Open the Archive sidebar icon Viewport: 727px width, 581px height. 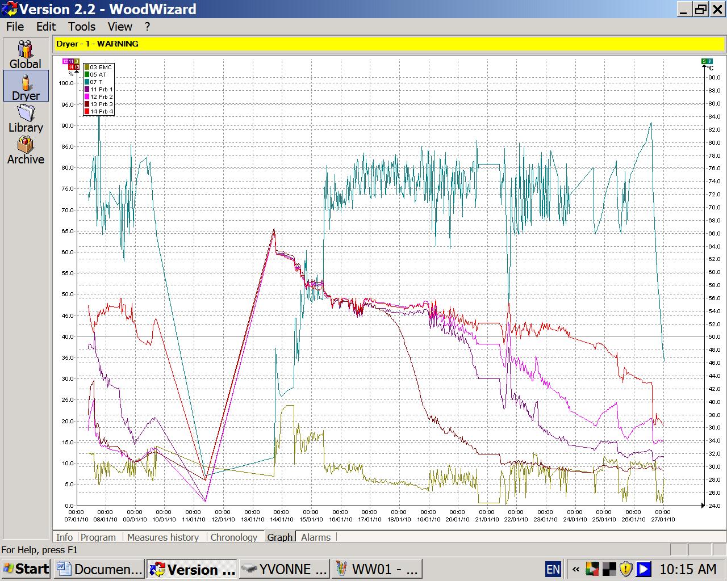click(x=26, y=150)
